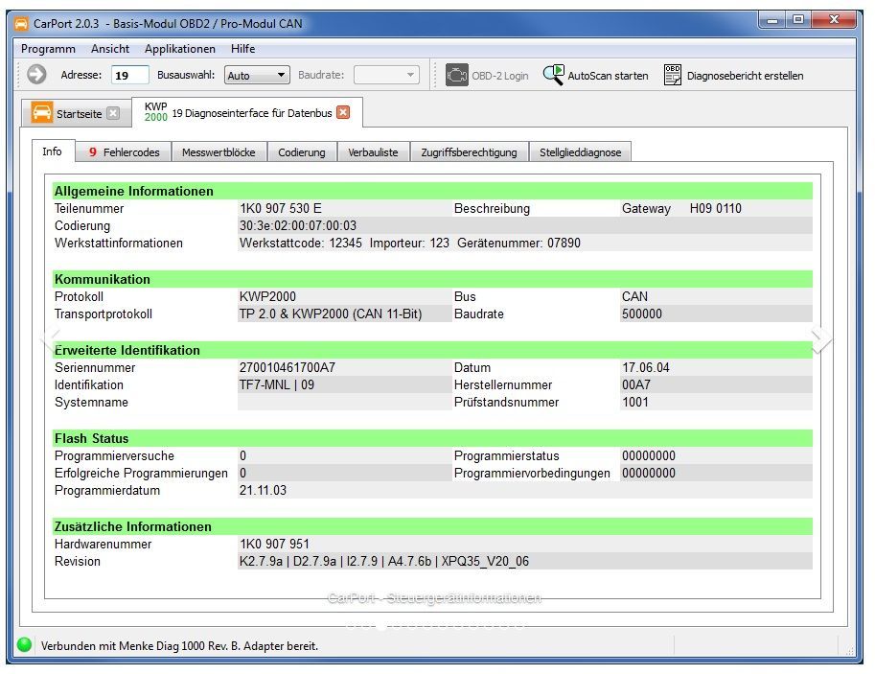
Task: Switch to the Fehlercodes tab
Action: tap(124, 152)
